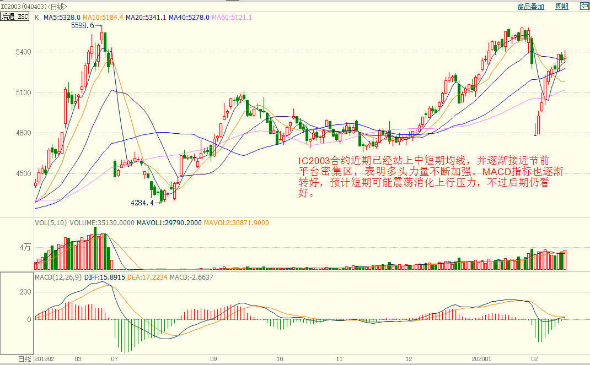Select the K candlestick indicator label
Viewport: 590px width, 365px height.
click(37, 18)
